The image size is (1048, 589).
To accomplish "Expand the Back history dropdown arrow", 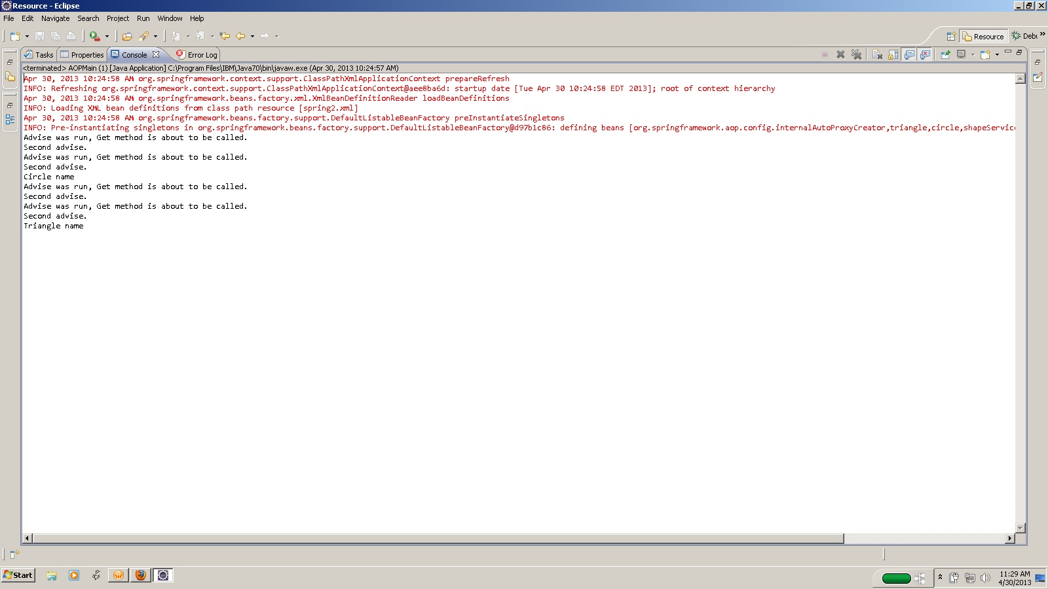I will (x=253, y=36).
